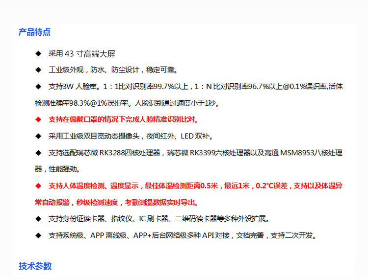The width and height of the screenshot is (368, 279).
Task: Click red diamond bullet before 支持人体温度检测
Action: pyautogui.click(x=38, y=186)
